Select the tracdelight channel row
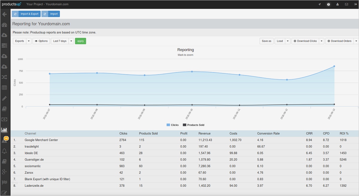 (185, 146)
